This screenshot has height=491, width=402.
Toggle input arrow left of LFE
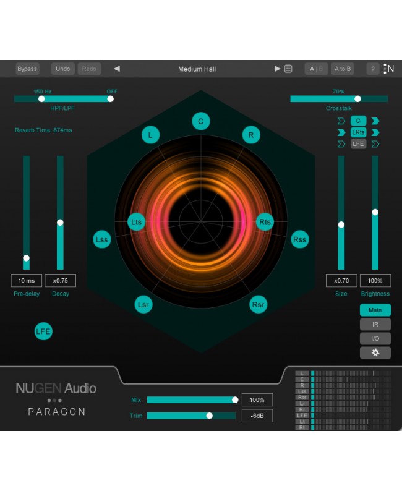click(x=341, y=144)
